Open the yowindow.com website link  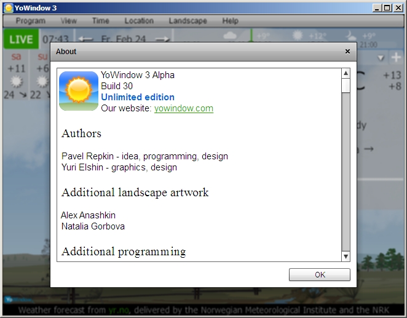(184, 108)
